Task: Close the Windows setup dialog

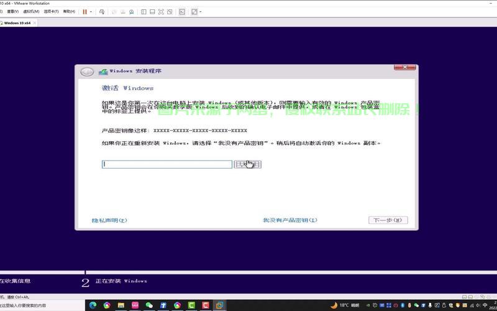Action: pos(405,67)
